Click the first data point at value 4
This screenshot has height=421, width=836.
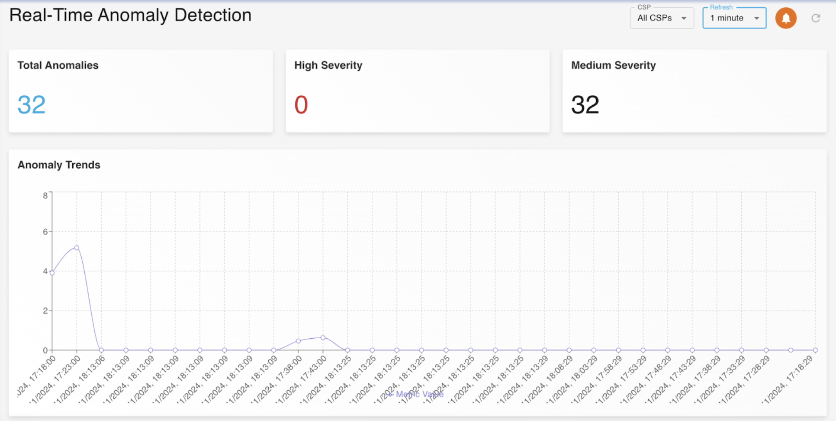(52, 273)
